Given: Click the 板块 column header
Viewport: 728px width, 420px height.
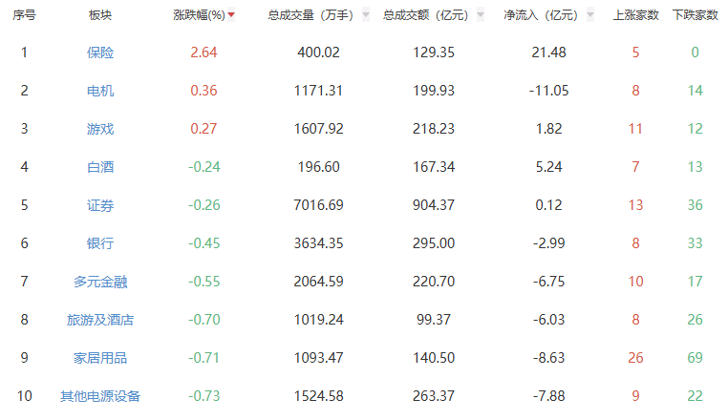Looking at the screenshot, I should pos(100,15).
